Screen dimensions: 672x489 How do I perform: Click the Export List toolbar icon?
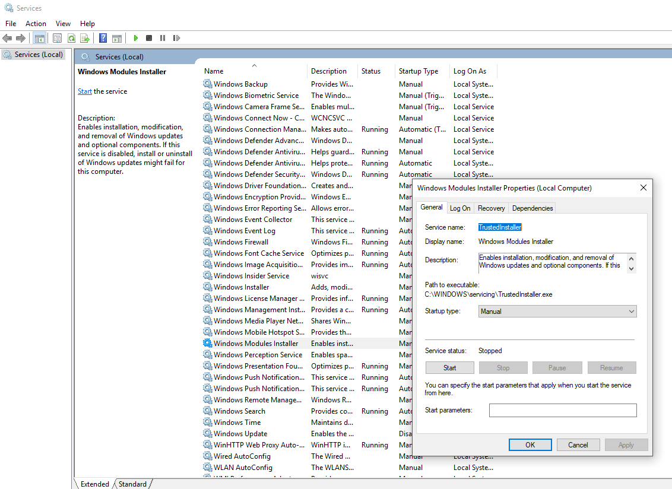coord(85,38)
